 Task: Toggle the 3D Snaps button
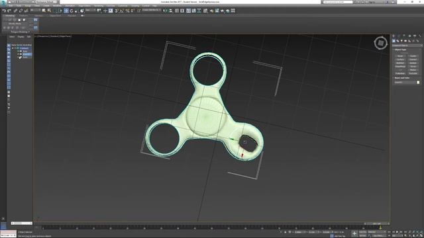[x=116, y=11]
